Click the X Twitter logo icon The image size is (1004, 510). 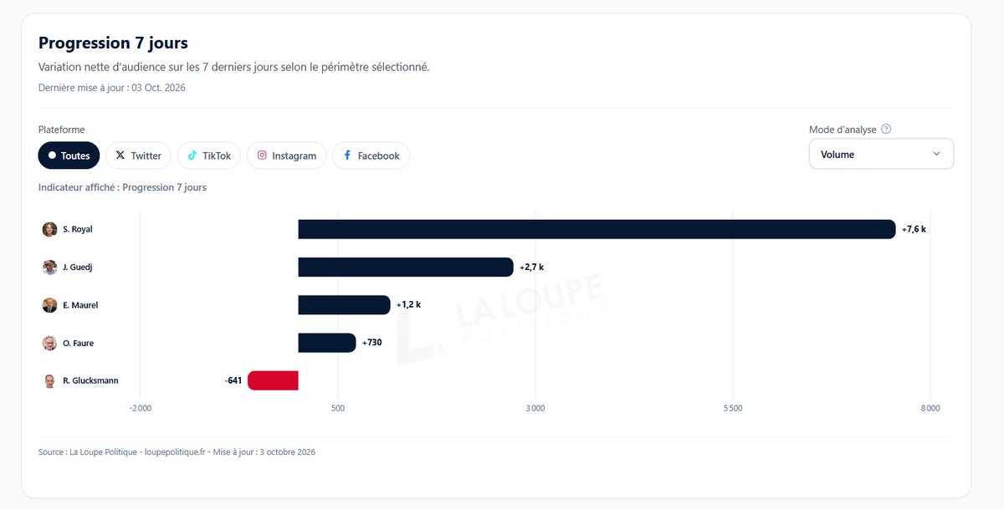click(120, 156)
